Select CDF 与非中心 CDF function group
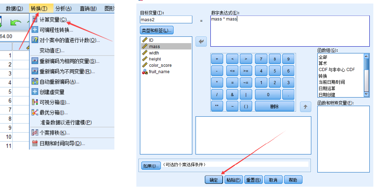 (337, 70)
